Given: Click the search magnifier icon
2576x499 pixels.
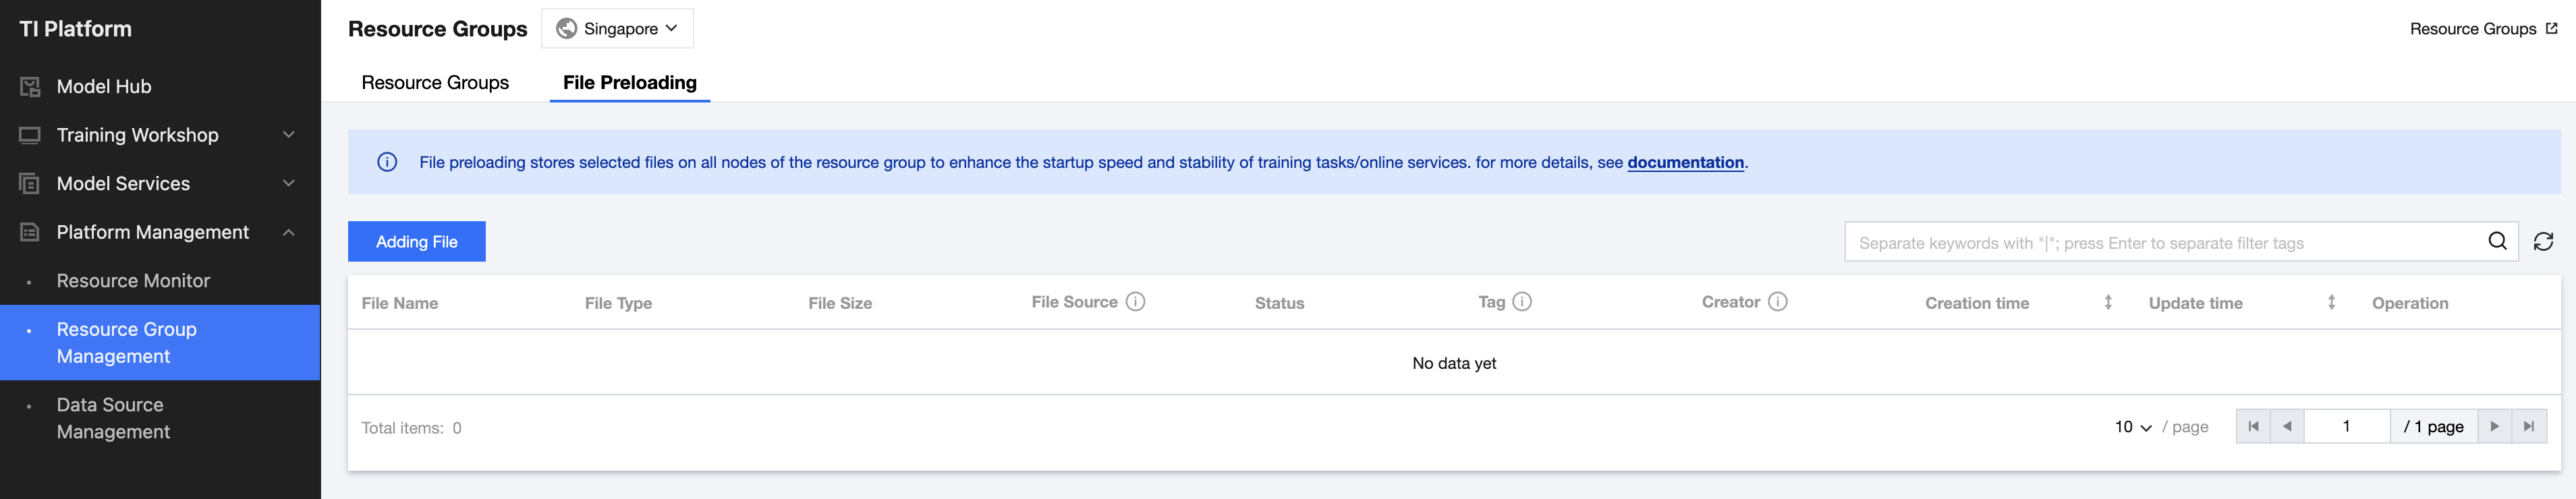Looking at the screenshot, I should (x=2496, y=241).
